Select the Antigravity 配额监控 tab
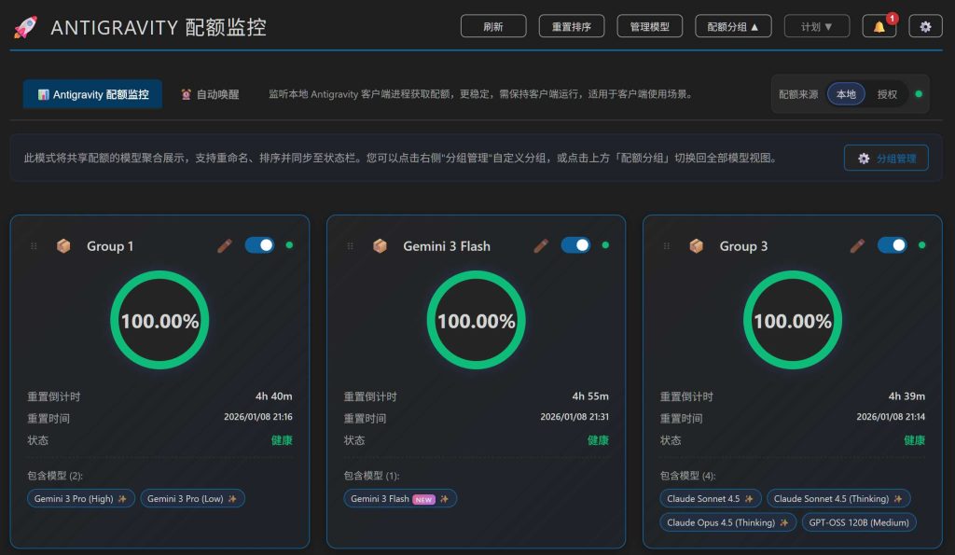 click(92, 94)
